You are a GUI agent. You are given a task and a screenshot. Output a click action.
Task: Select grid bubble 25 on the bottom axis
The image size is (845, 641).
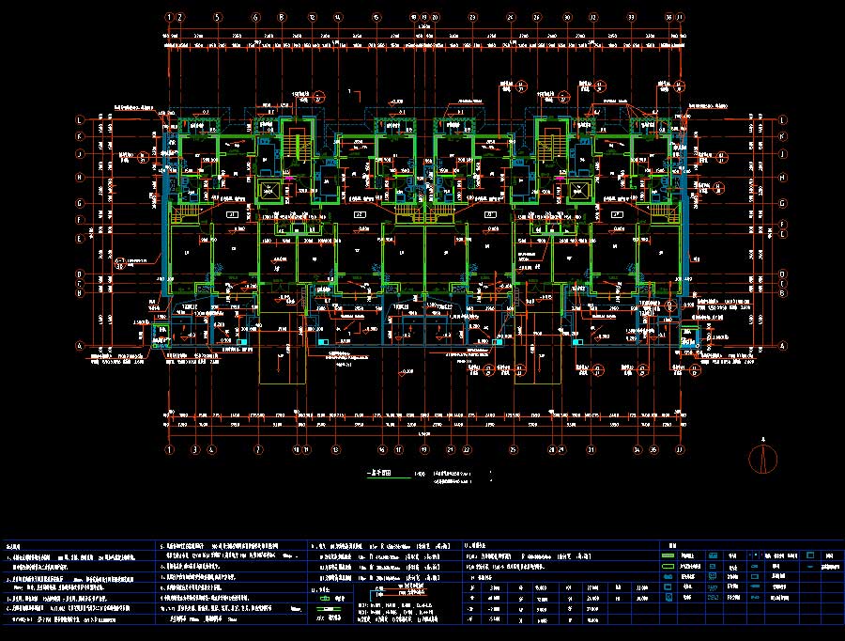513,449
